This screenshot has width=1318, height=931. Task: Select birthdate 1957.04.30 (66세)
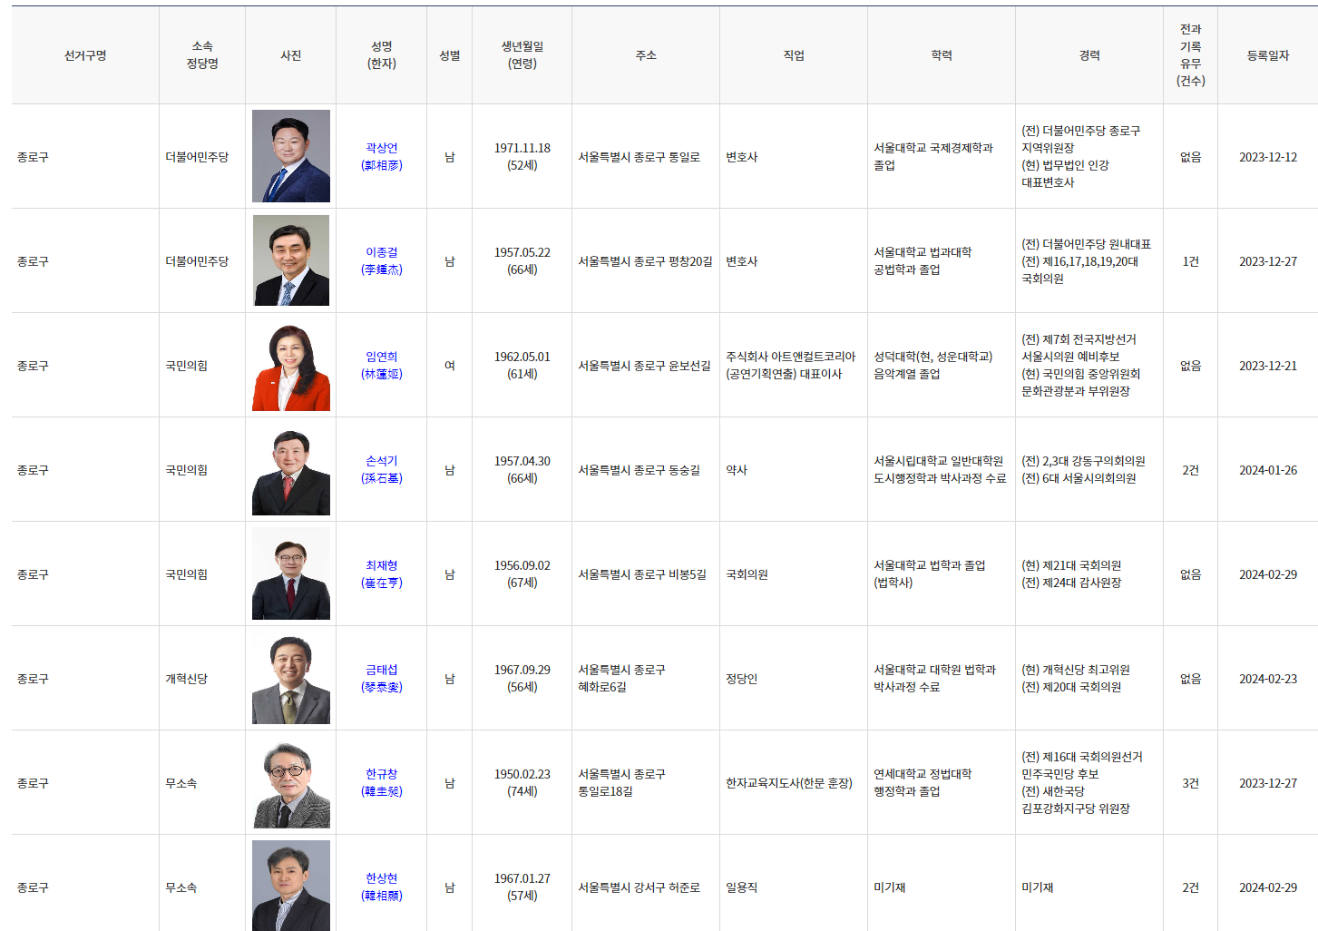[522, 469]
